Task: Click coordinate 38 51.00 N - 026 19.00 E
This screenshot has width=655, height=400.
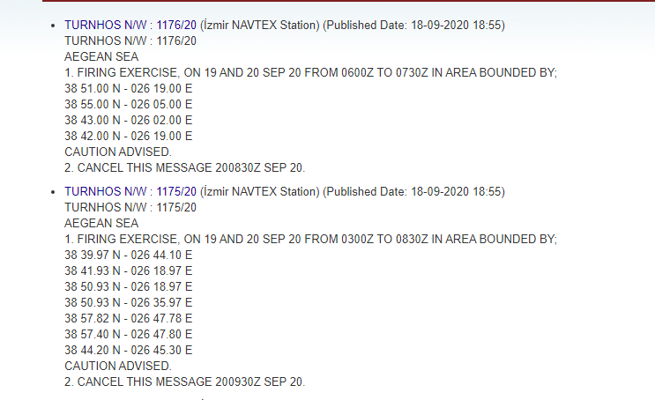Action: click(x=128, y=88)
